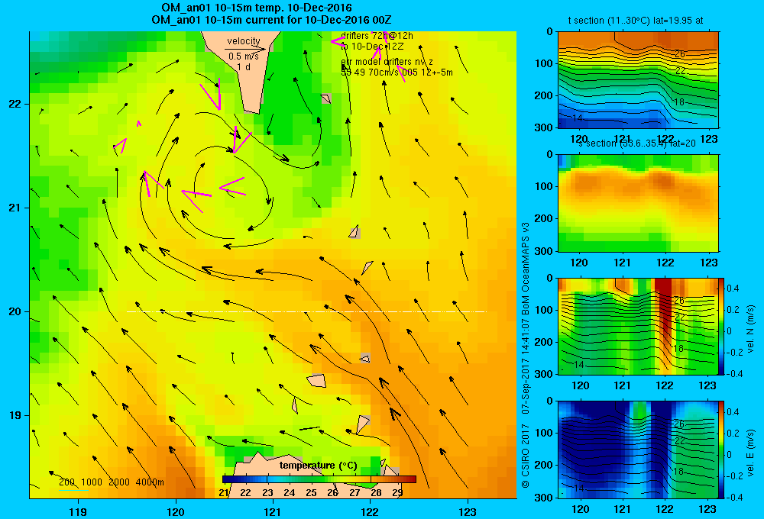Select the "velocity" scale label
This screenshot has height=519, width=764.
(244, 41)
